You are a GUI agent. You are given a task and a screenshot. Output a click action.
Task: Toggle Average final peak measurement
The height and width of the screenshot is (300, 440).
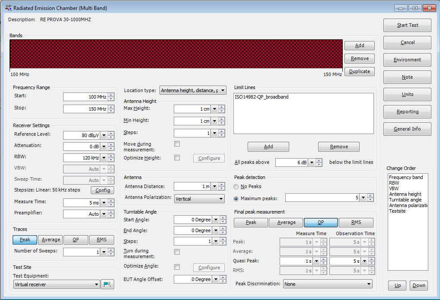[286, 222]
